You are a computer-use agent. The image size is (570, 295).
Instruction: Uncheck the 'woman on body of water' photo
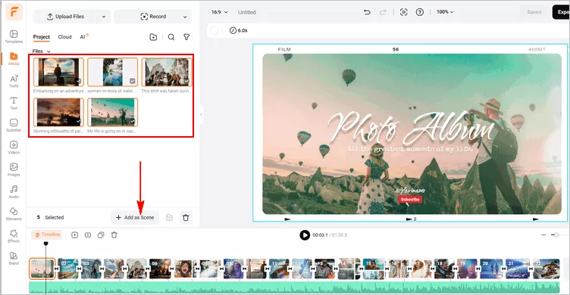coord(133,81)
